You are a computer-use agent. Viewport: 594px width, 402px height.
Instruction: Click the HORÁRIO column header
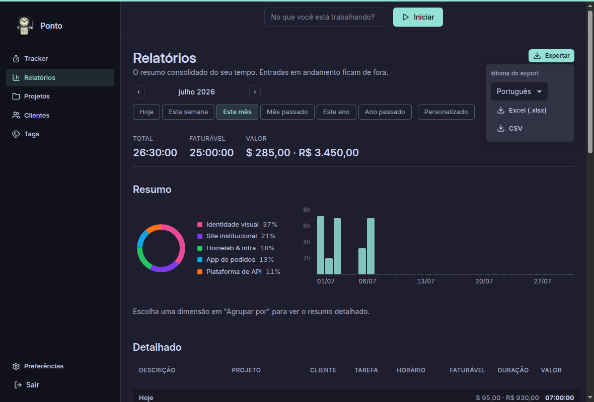coord(411,370)
